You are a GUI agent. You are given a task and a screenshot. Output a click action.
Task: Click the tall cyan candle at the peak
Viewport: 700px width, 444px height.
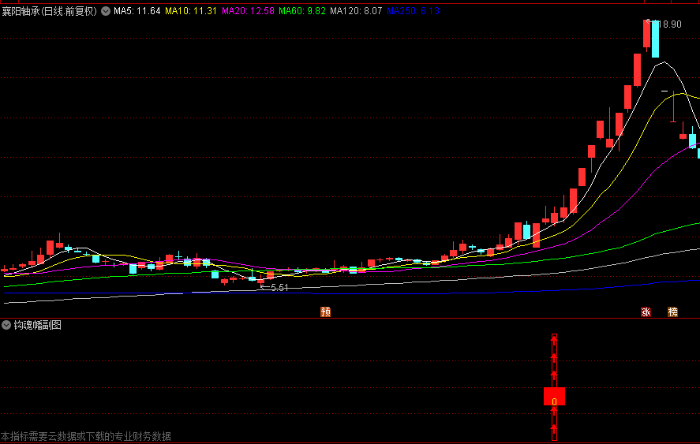point(655,39)
